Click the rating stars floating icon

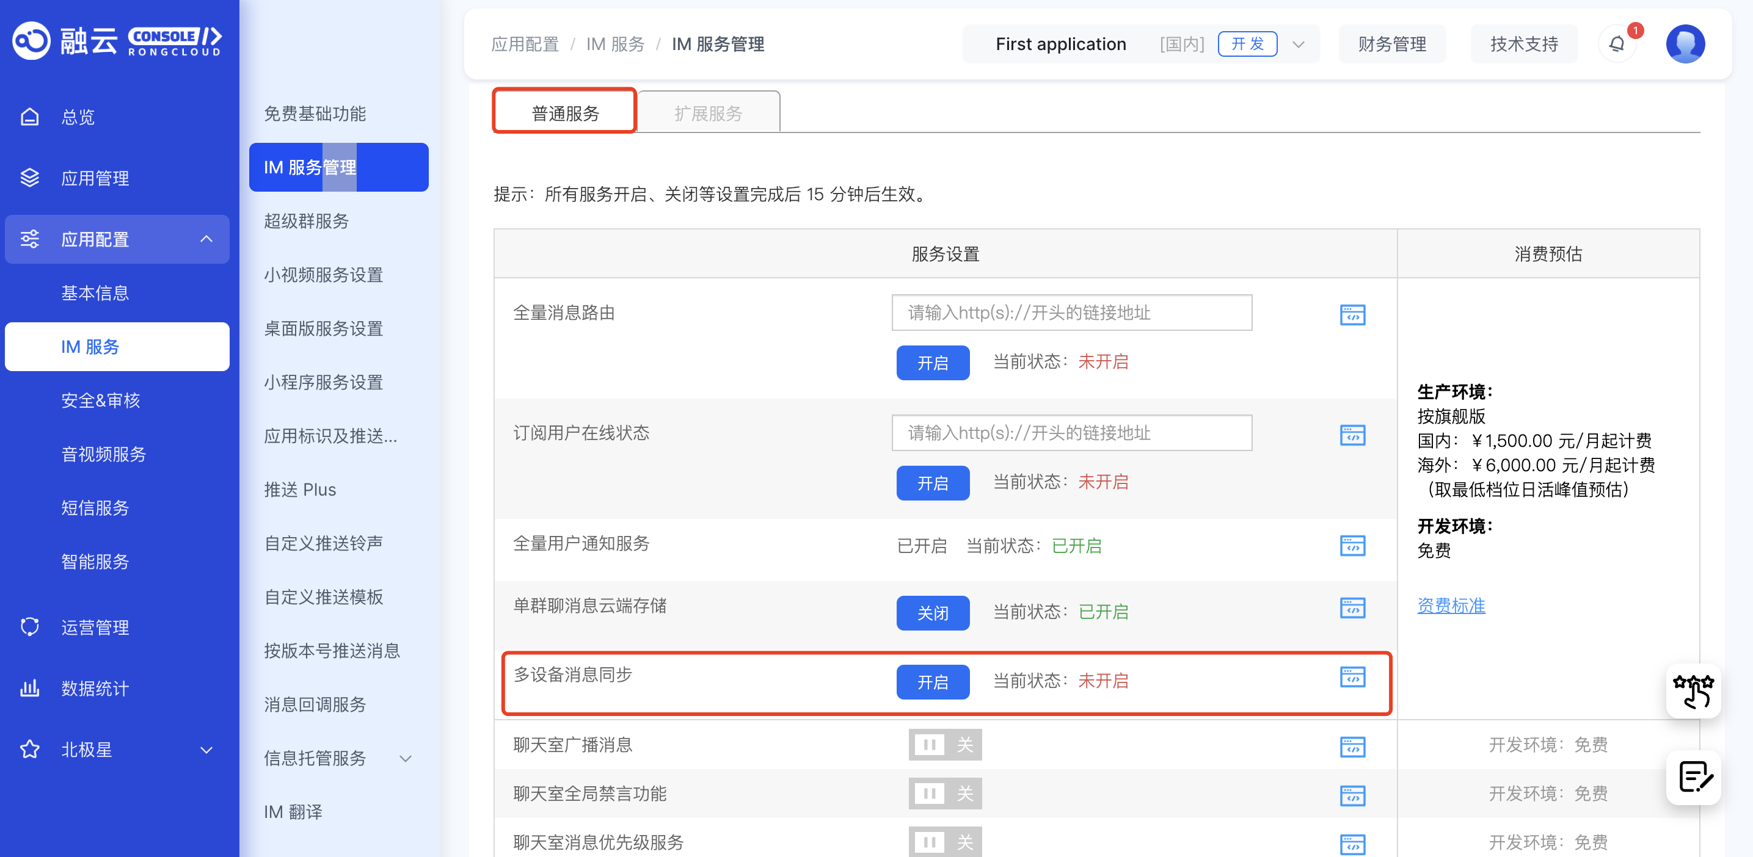pos(1693,691)
